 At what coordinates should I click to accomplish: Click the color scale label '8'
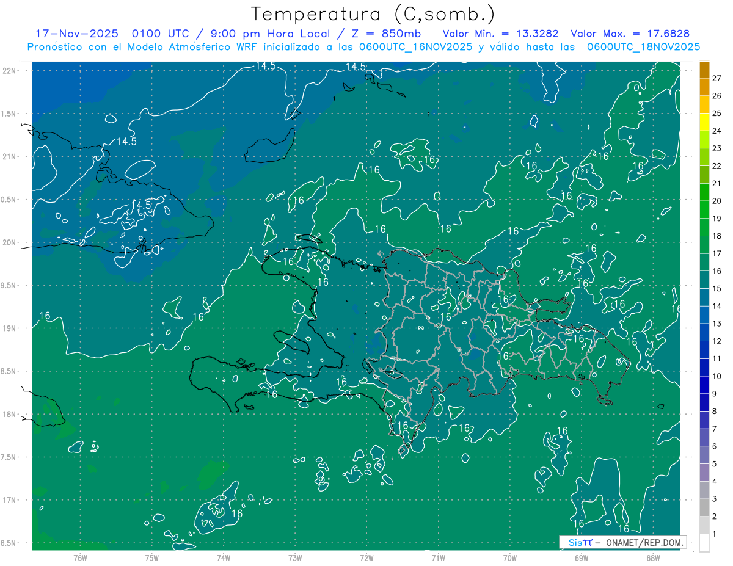tap(715, 411)
